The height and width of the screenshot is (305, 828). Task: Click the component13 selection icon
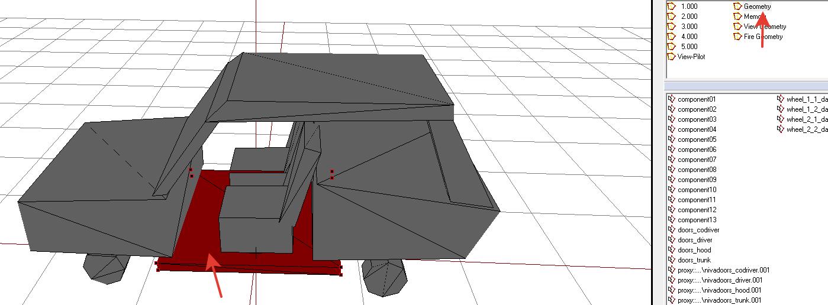pos(671,220)
